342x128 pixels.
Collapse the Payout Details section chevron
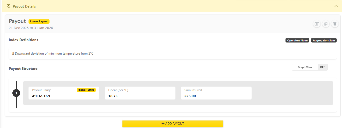336,6
